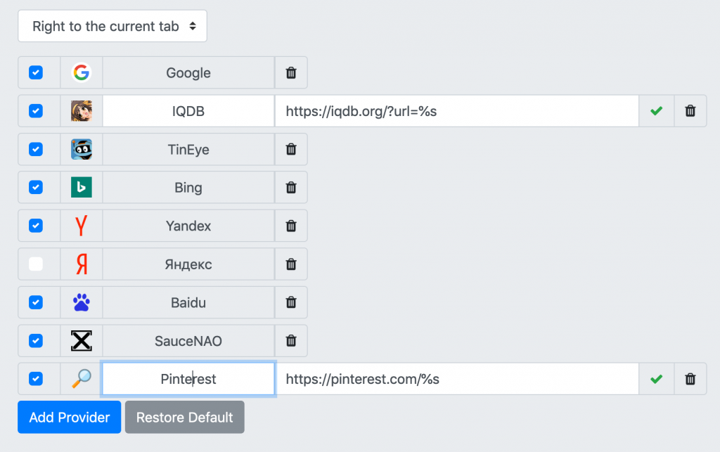Delete the IQDB provider with trash icon
720x452 pixels.
coord(690,111)
